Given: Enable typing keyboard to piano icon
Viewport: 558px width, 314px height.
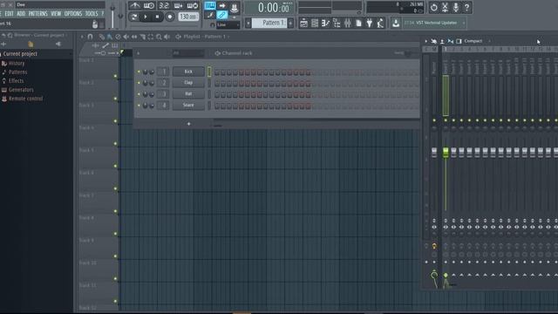Looking at the screenshot, I should [210, 6].
